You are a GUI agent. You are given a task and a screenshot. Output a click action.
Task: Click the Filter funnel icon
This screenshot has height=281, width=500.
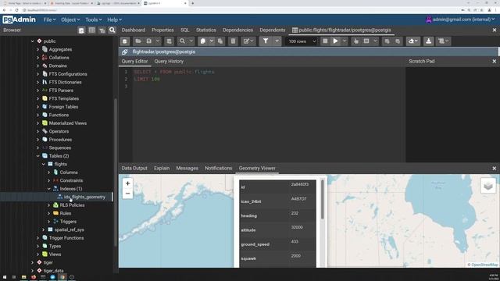coord(266,41)
